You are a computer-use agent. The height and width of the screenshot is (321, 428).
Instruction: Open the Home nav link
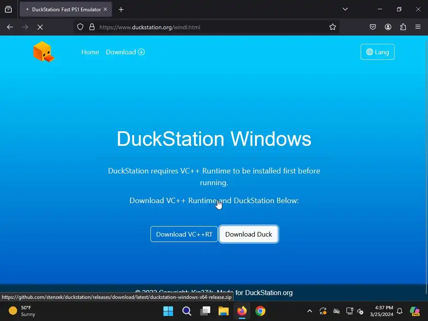tap(90, 52)
